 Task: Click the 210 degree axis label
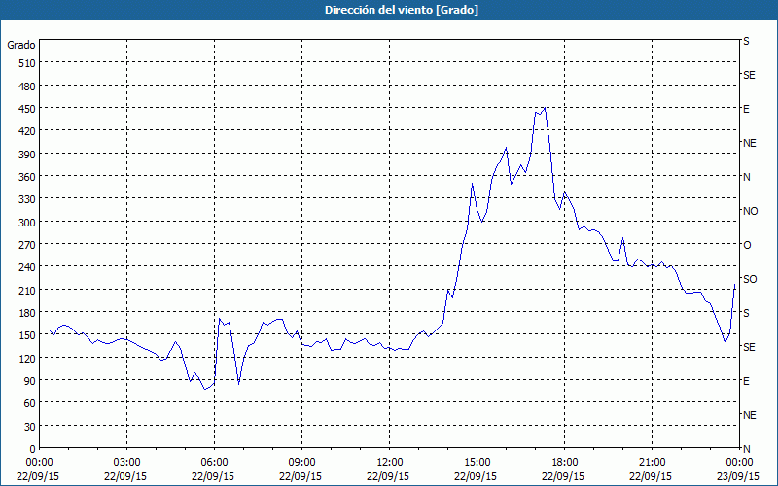coord(27,291)
